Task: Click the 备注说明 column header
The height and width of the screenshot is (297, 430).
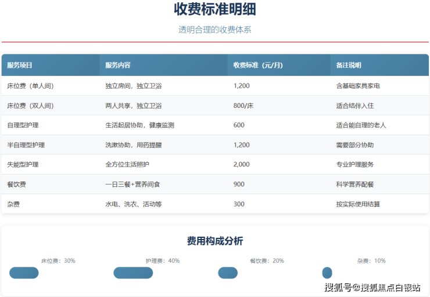Action: [x=349, y=65]
